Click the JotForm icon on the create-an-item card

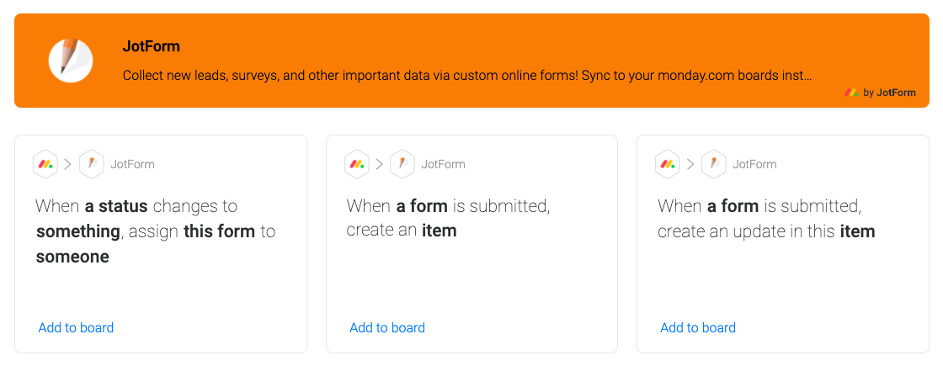[x=402, y=164]
